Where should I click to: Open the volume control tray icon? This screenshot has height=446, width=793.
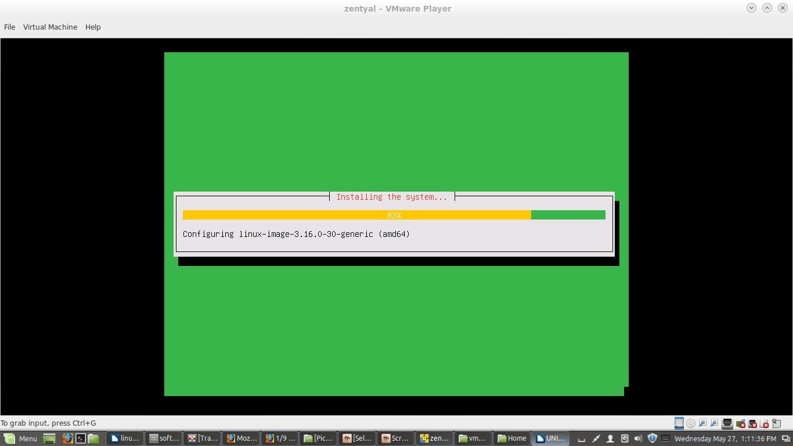(639, 438)
